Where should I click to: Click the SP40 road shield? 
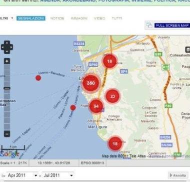[93, 65]
